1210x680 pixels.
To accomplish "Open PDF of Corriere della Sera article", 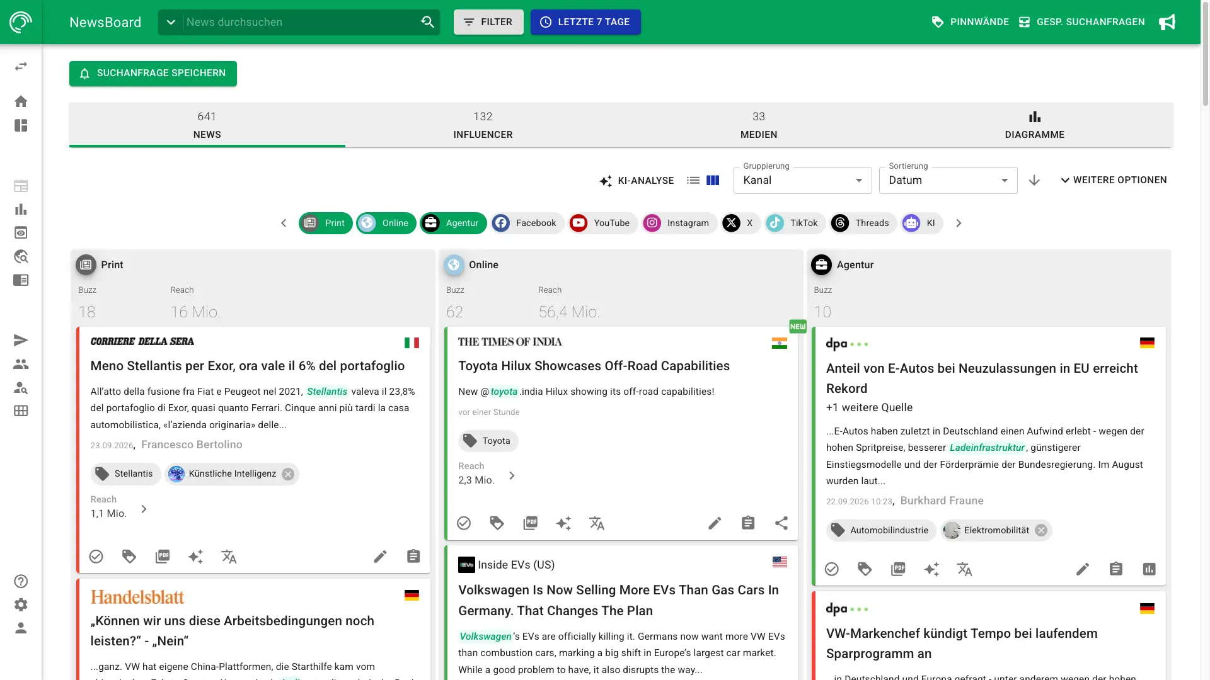I will click(x=163, y=557).
